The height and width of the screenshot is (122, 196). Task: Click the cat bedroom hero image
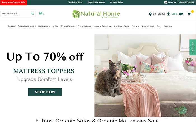coord(145,76)
